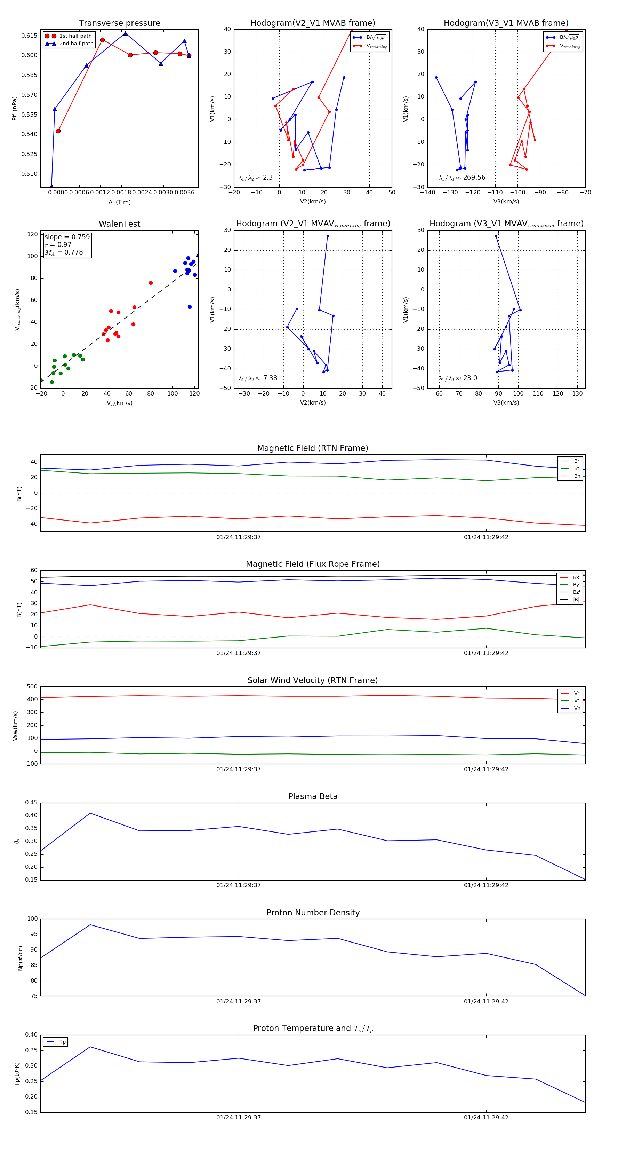The height and width of the screenshot is (1149, 626).
Task: Select 'Bn' legend entry in RTN plot
Action: click(x=571, y=476)
